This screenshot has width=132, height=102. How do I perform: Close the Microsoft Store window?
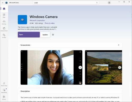[129, 2]
